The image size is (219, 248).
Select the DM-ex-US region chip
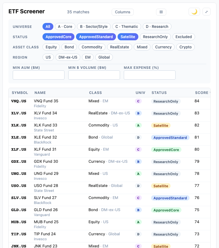point(68,57)
